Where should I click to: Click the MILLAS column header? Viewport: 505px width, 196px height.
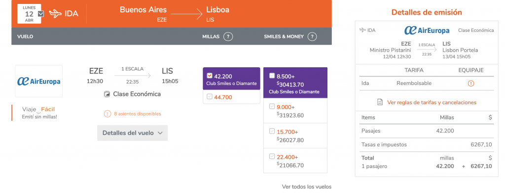pyautogui.click(x=211, y=36)
